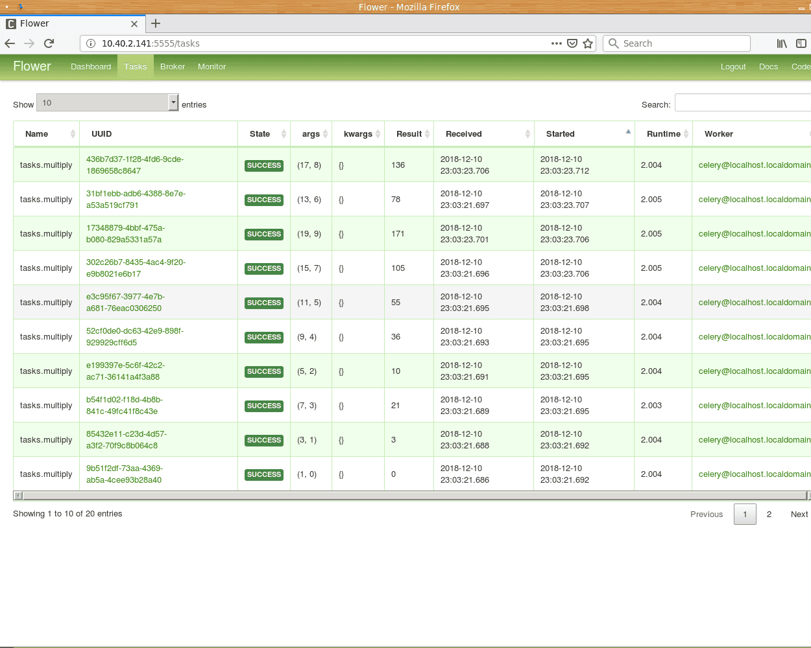Sort by the args column header
The image size is (811, 648).
311,134
